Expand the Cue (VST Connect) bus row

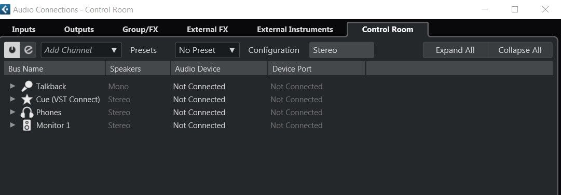click(x=12, y=99)
